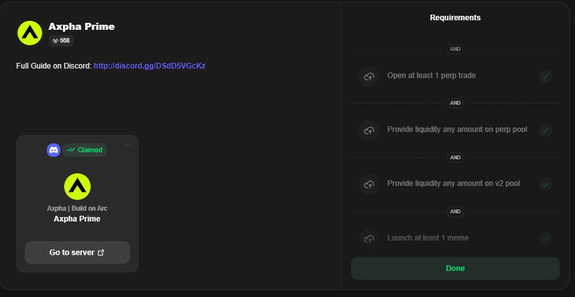
Task: Click upload icon beside Launch at least 1 meme
Action: pyautogui.click(x=369, y=239)
